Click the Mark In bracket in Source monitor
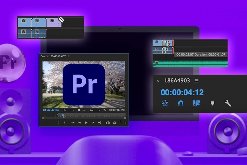This screenshot has width=247, height=165. point(58,123)
